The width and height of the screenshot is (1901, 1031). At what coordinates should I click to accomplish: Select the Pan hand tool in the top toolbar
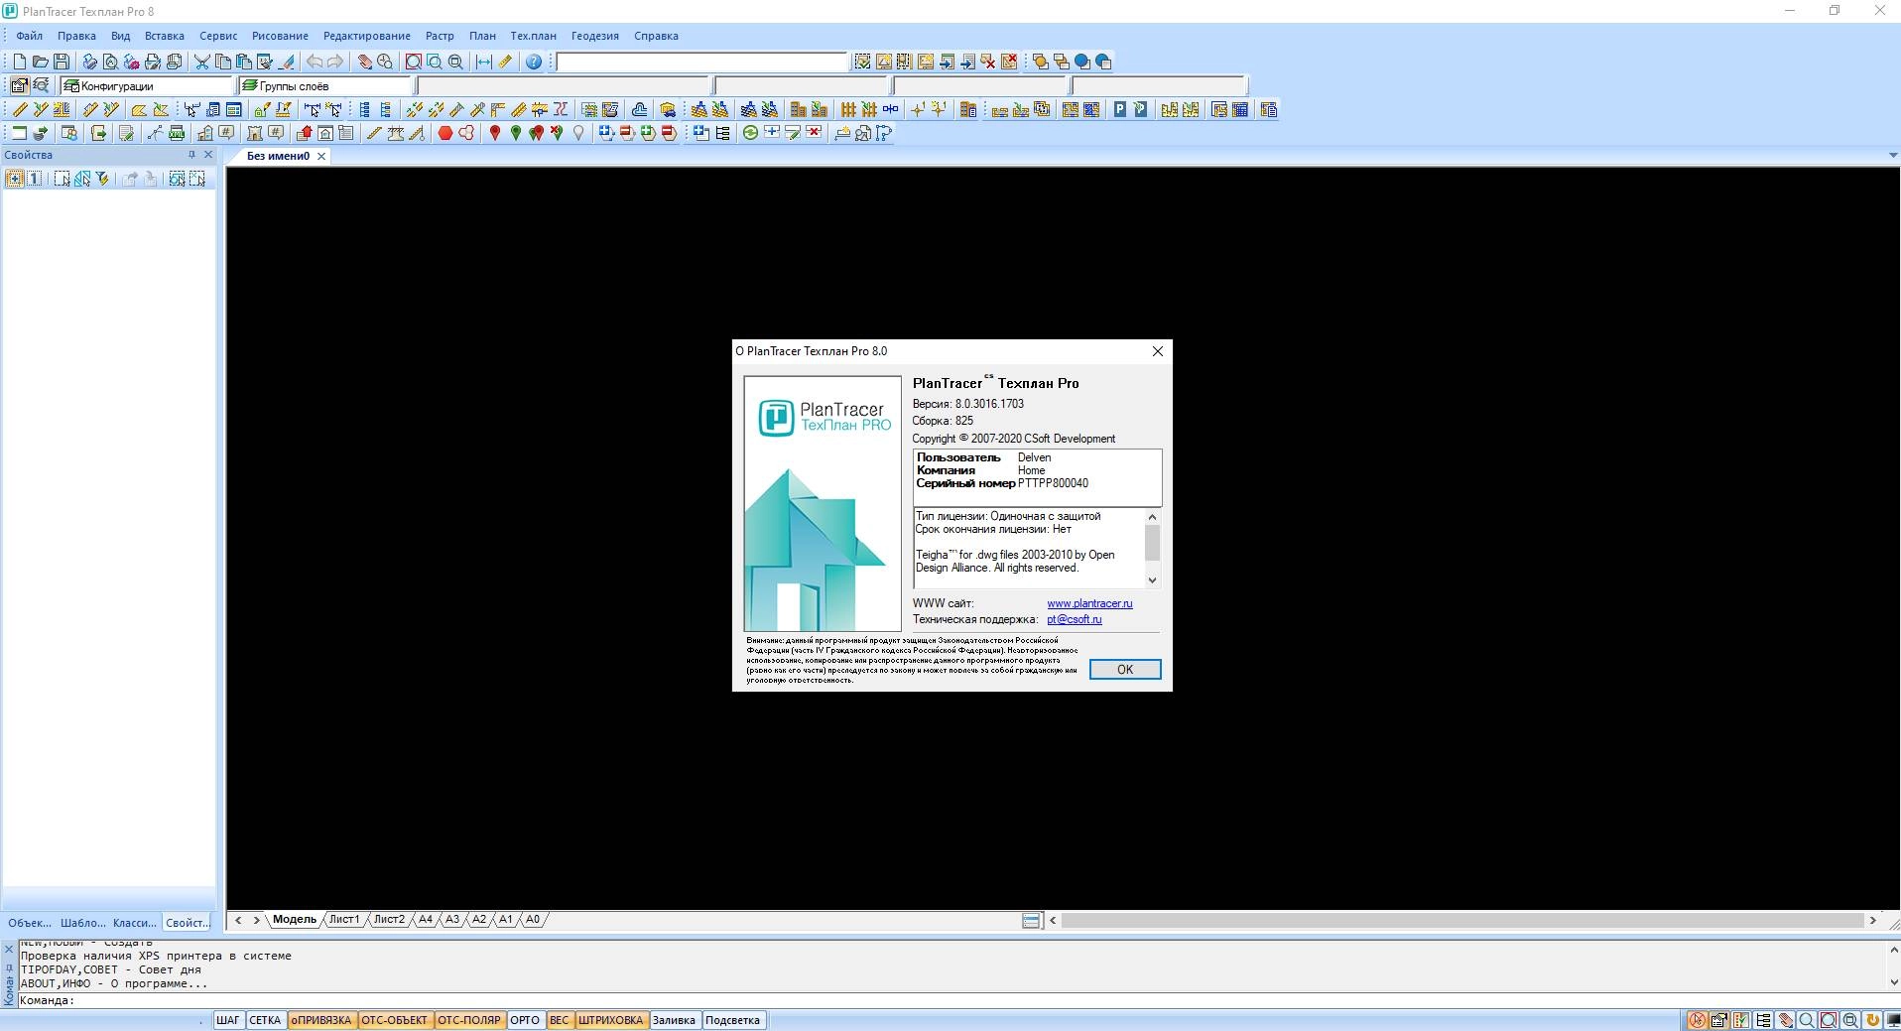[x=364, y=62]
